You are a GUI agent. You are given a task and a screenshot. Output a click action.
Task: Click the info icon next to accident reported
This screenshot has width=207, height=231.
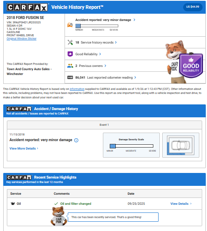(76, 140)
